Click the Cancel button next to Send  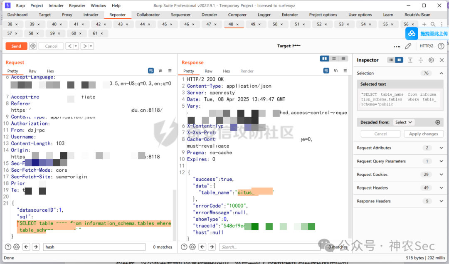tap(51, 46)
